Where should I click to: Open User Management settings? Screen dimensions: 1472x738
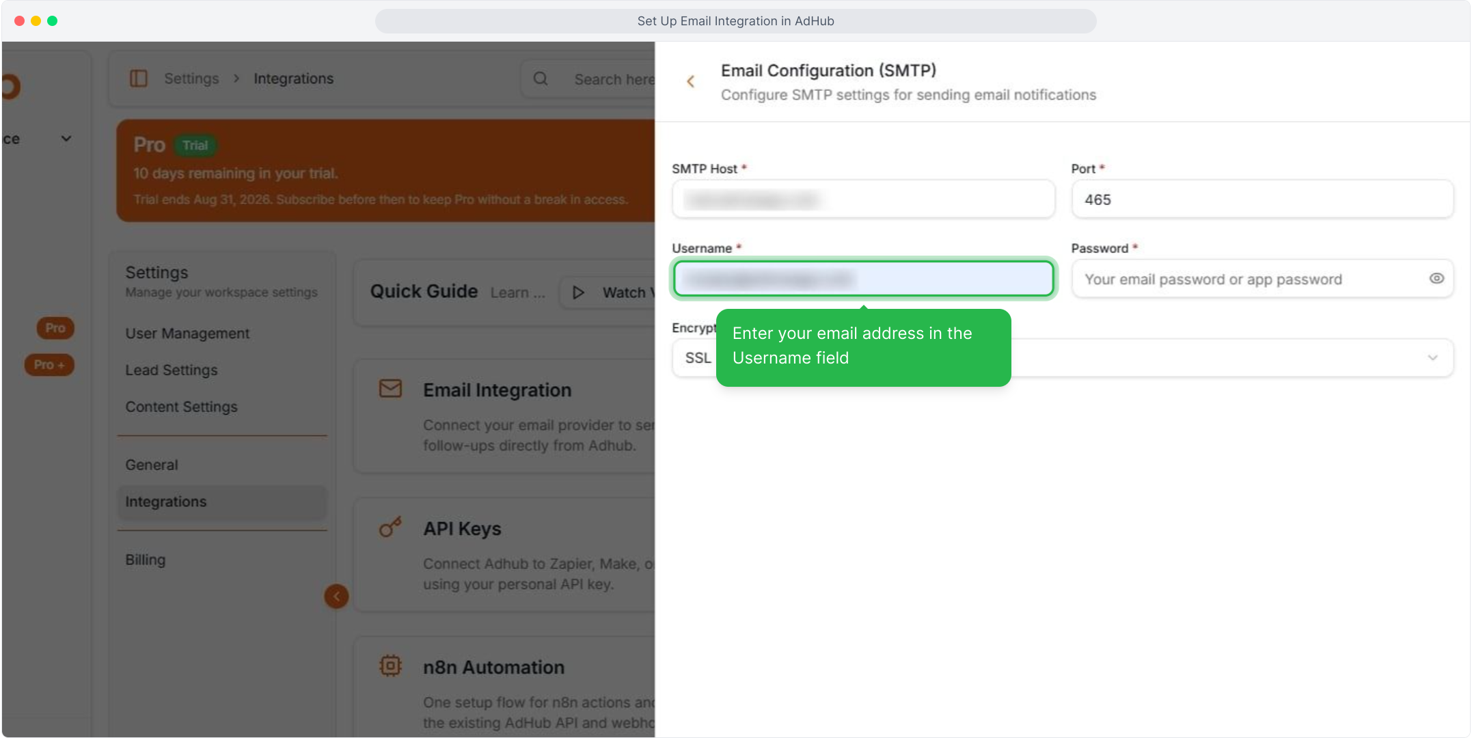(x=187, y=333)
